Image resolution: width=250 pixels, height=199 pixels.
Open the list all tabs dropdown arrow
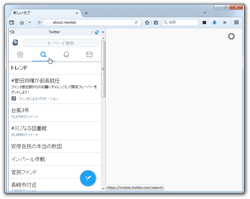pyautogui.click(x=205, y=13)
